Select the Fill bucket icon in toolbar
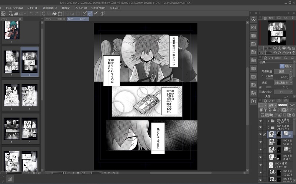296x184 pixels. [54, 14]
